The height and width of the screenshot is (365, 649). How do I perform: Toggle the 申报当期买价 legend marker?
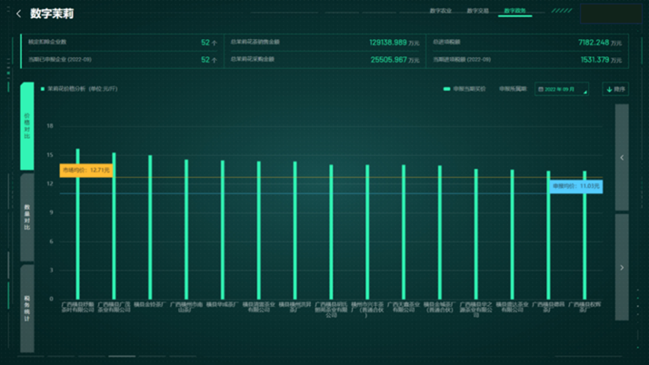[447, 90]
